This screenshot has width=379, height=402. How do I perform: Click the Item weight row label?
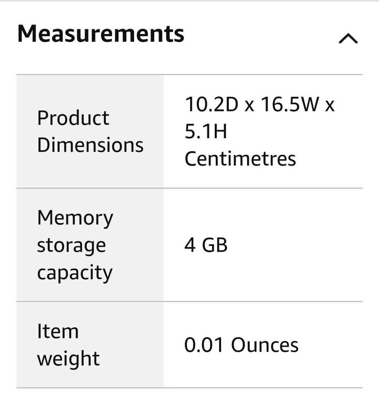coord(68,345)
